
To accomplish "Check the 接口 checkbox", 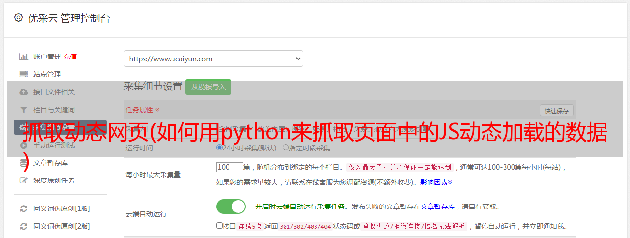I will coord(219,226).
